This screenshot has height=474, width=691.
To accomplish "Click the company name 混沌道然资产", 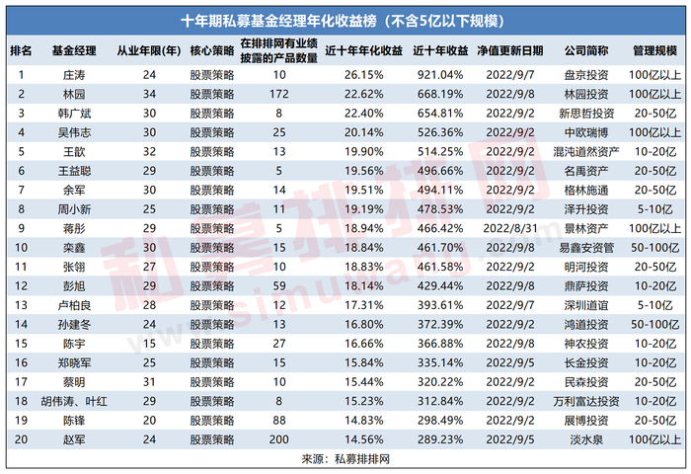I will tap(586, 152).
